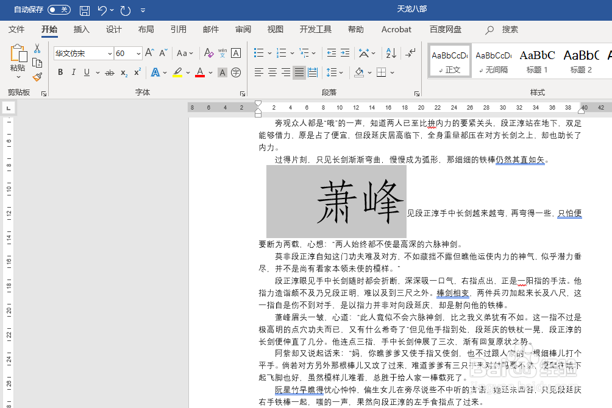Apply the 标题 2 style
This screenshot has width=612, height=408.
[x=581, y=61]
